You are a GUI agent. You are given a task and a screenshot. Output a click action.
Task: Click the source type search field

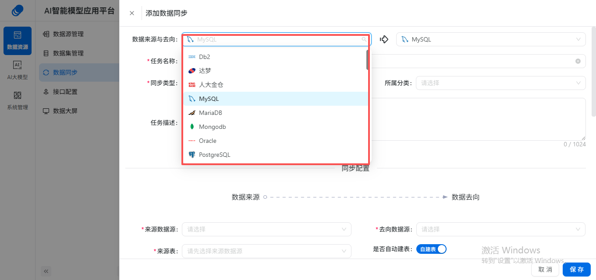click(277, 39)
